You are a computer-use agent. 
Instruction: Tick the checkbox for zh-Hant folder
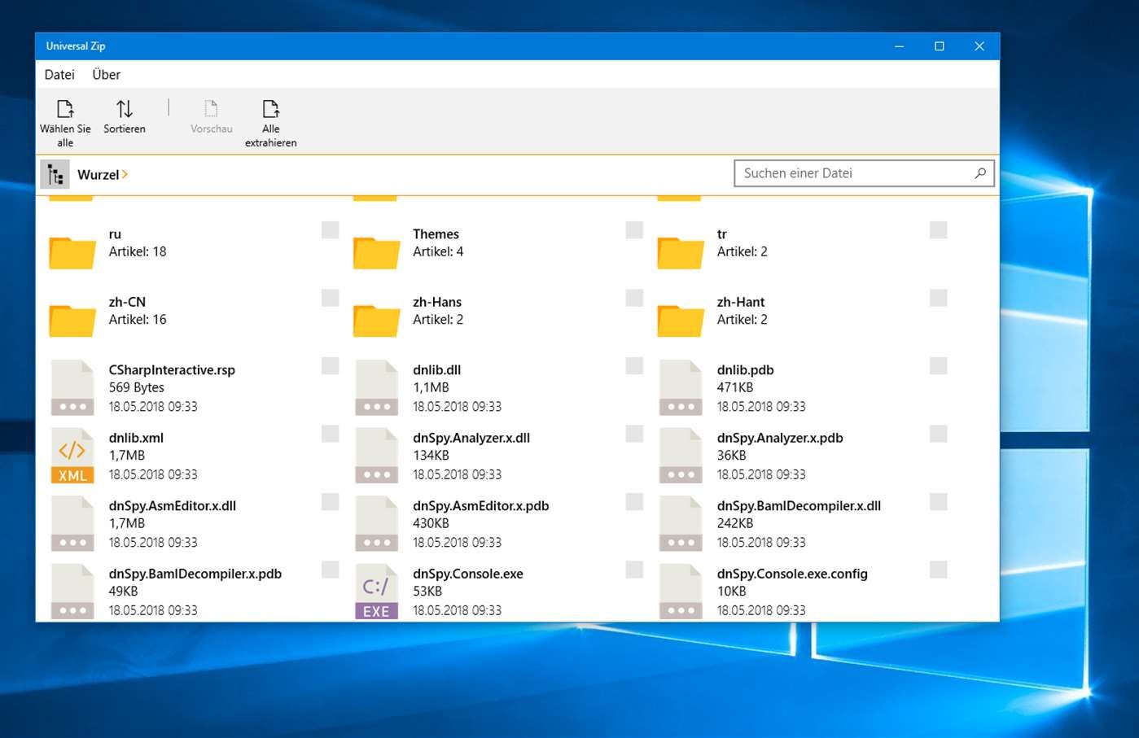coord(938,298)
